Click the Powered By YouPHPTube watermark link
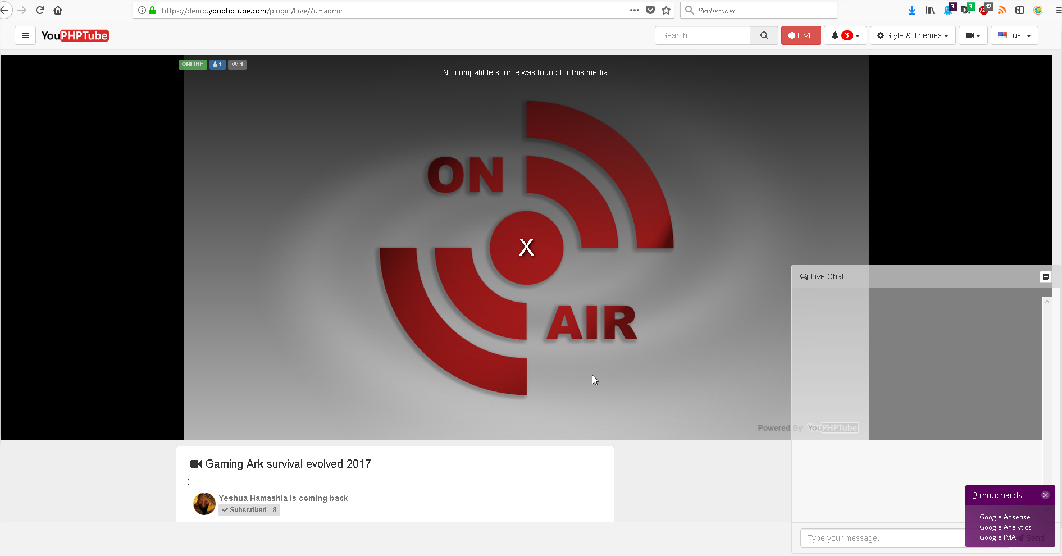Image resolution: width=1062 pixels, height=556 pixels. (808, 428)
